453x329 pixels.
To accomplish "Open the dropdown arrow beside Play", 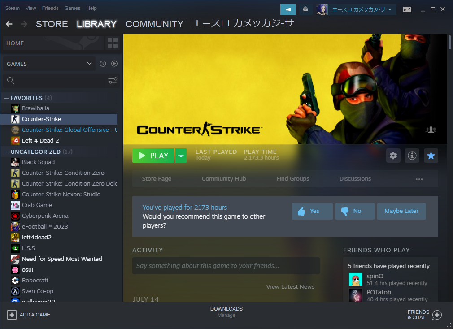I will pyautogui.click(x=181, y=156).
